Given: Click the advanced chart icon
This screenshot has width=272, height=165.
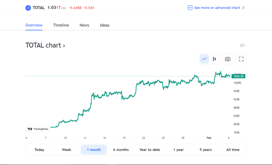Looking at the screenshot, I should coord(190,8).
